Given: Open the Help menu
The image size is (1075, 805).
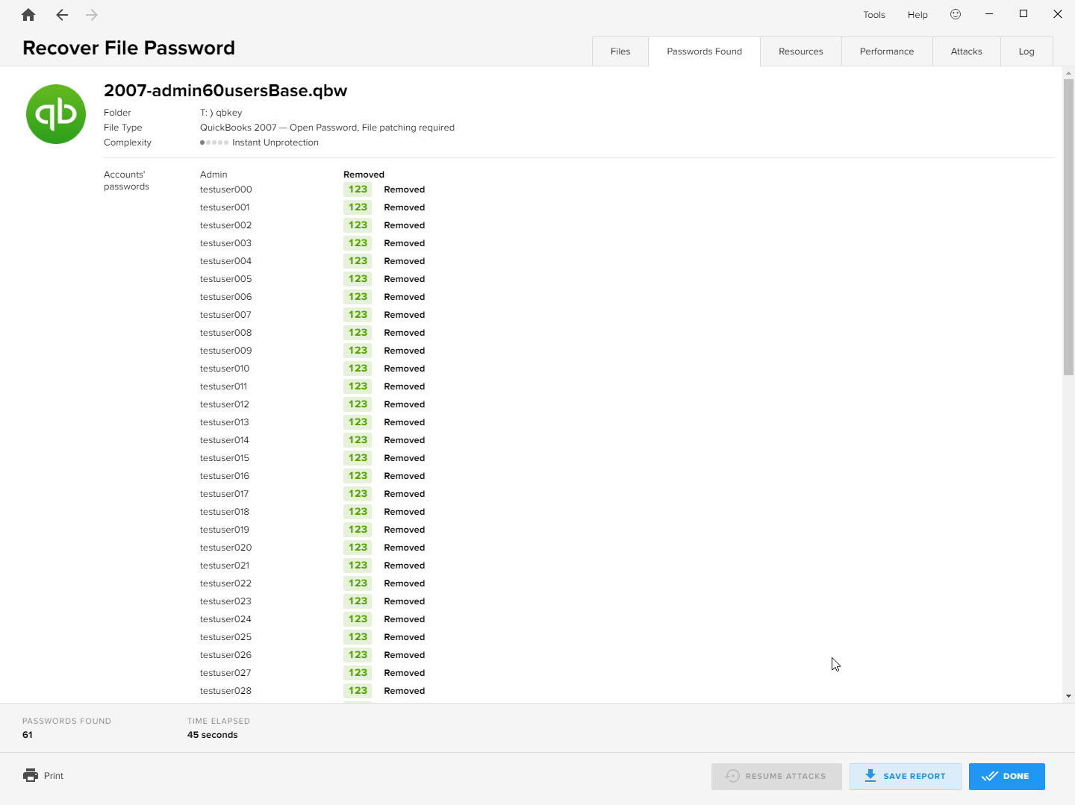Looking at the screenshot, I should coord(917,15).
